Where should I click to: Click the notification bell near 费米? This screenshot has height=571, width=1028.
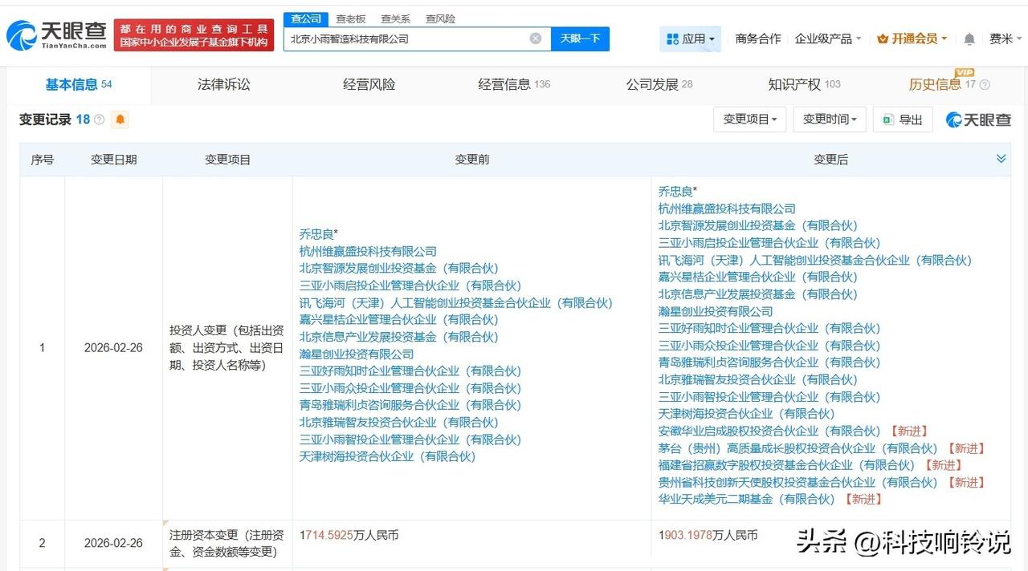(x=969, y=38)
